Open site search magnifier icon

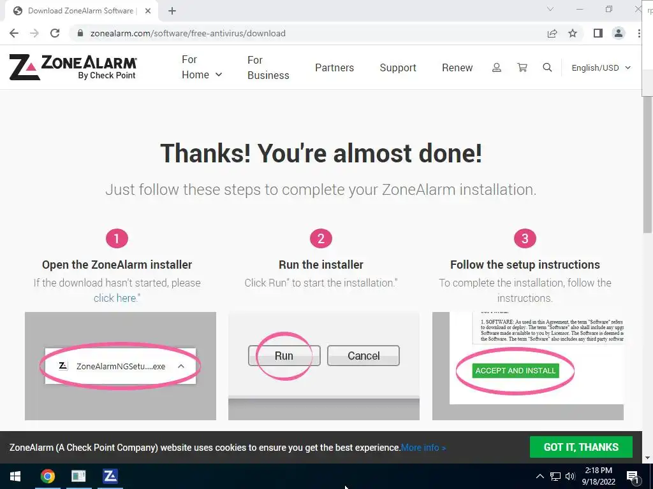[547, 67]
